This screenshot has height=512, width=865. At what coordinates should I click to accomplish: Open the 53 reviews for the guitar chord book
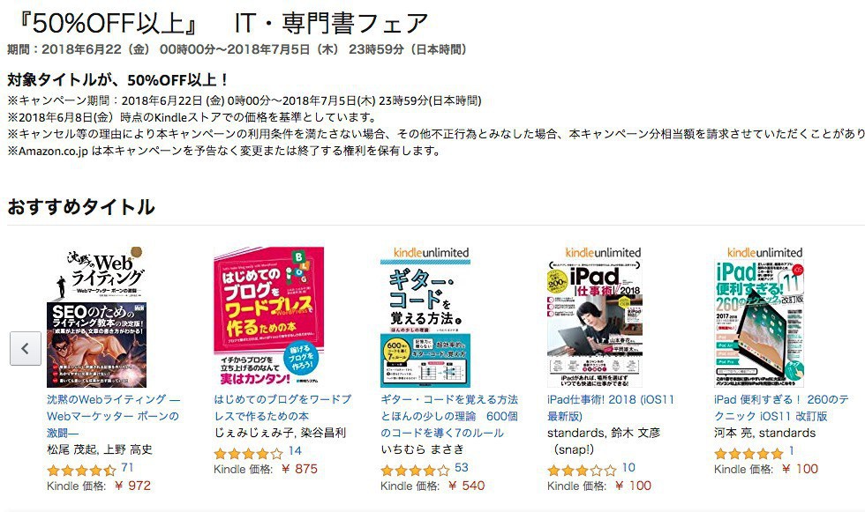461,467
